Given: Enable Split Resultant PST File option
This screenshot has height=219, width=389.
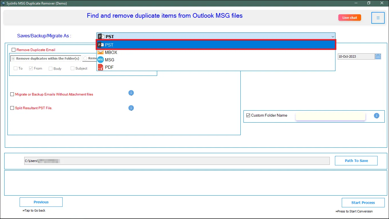Looking at the screenshot, I should (x=12, y=108).
